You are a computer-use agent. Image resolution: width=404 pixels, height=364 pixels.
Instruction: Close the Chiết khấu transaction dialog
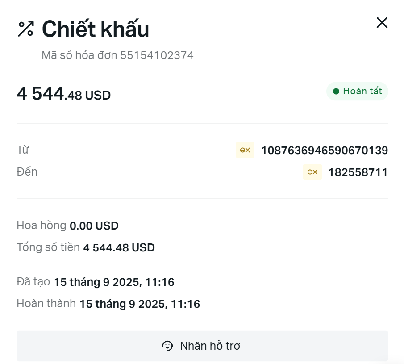(382, 23)
